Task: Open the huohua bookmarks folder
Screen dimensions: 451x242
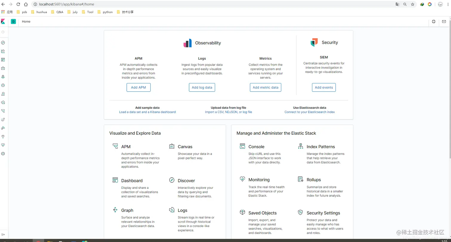Action: (39, 12)
